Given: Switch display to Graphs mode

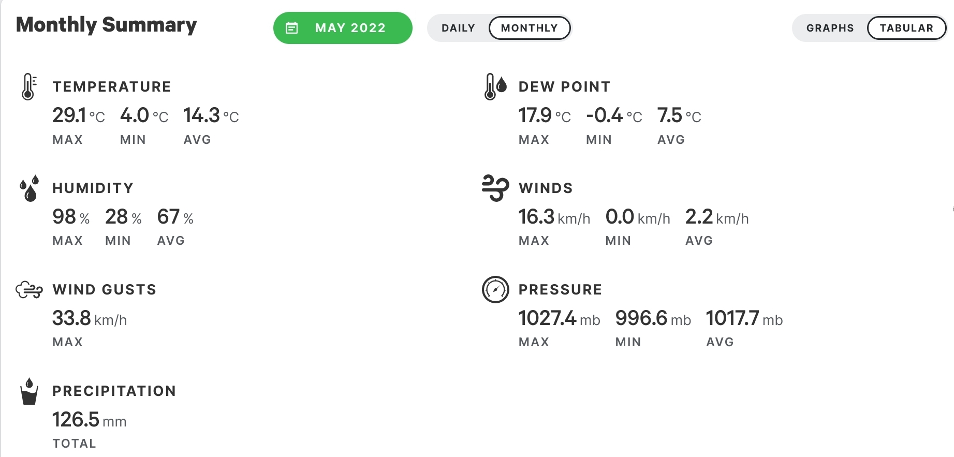Looking at the screenshot, I should point(830,28).
